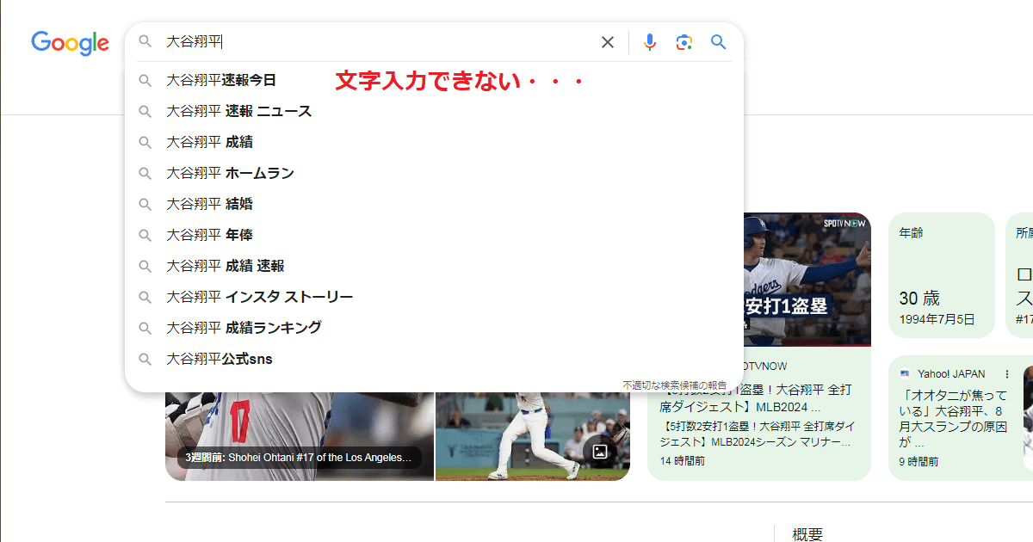Select the 大谷翔平 結婚 suggestion

(216, 204)
